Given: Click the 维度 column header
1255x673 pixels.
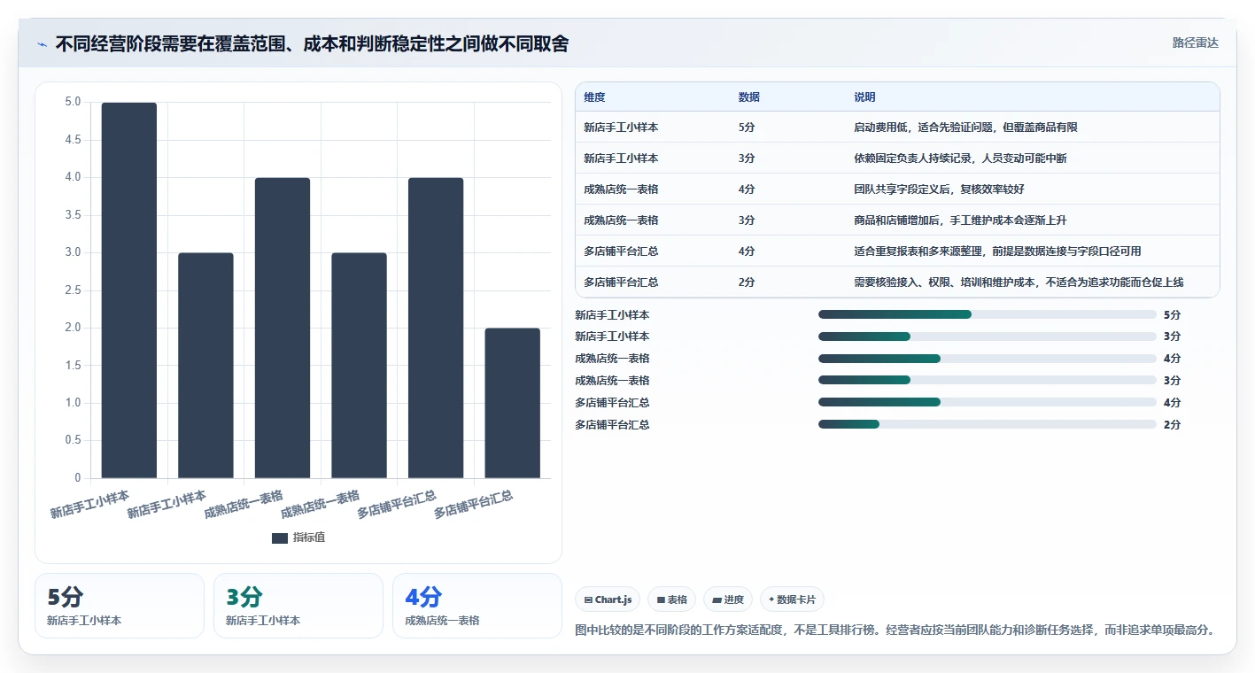Looking at the screenshot, I should (x=594, y=97).
